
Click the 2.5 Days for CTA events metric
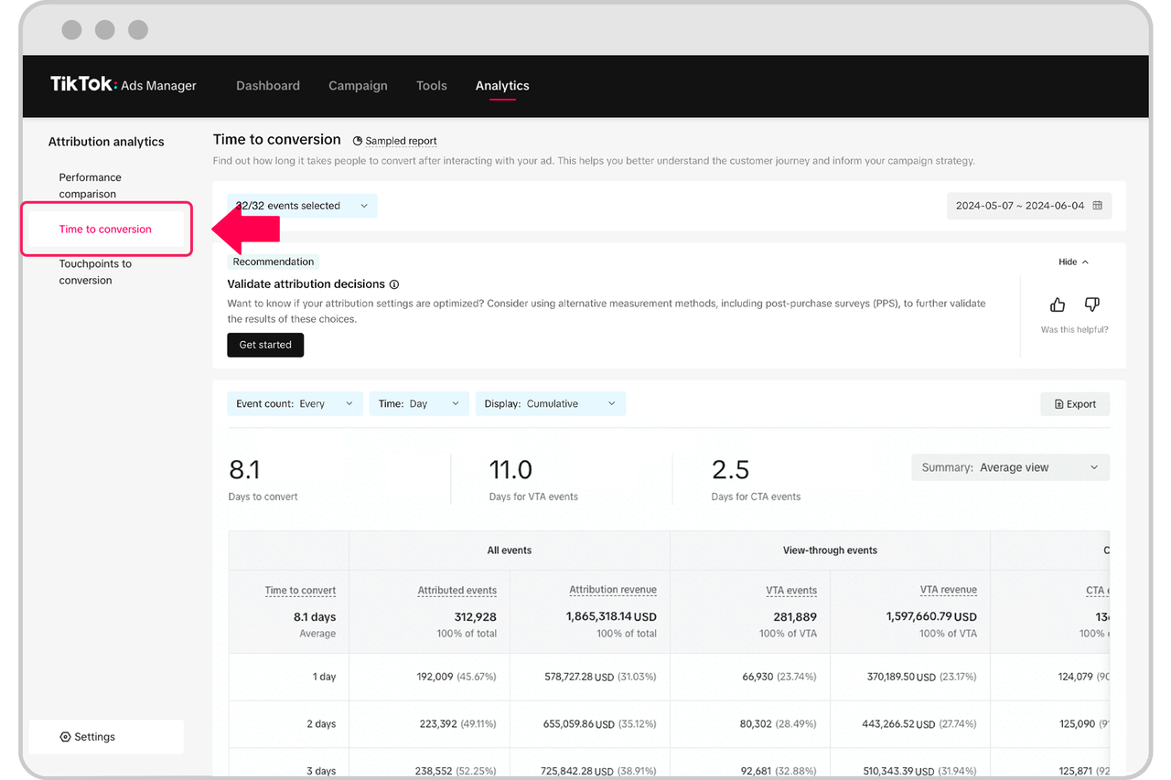point(756,479)
